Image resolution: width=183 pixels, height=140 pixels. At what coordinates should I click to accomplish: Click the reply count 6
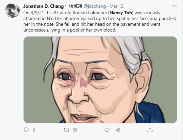[x=34, y=130]
